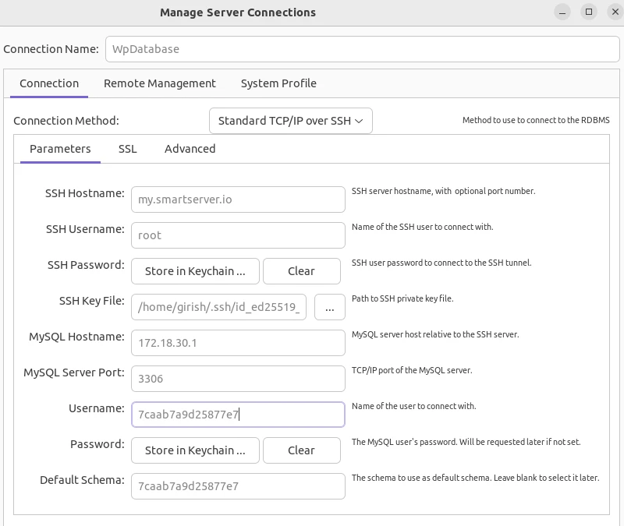Click the window maximize icon
The width and height of the screenshot is (624, 526).
pos(587,12)
